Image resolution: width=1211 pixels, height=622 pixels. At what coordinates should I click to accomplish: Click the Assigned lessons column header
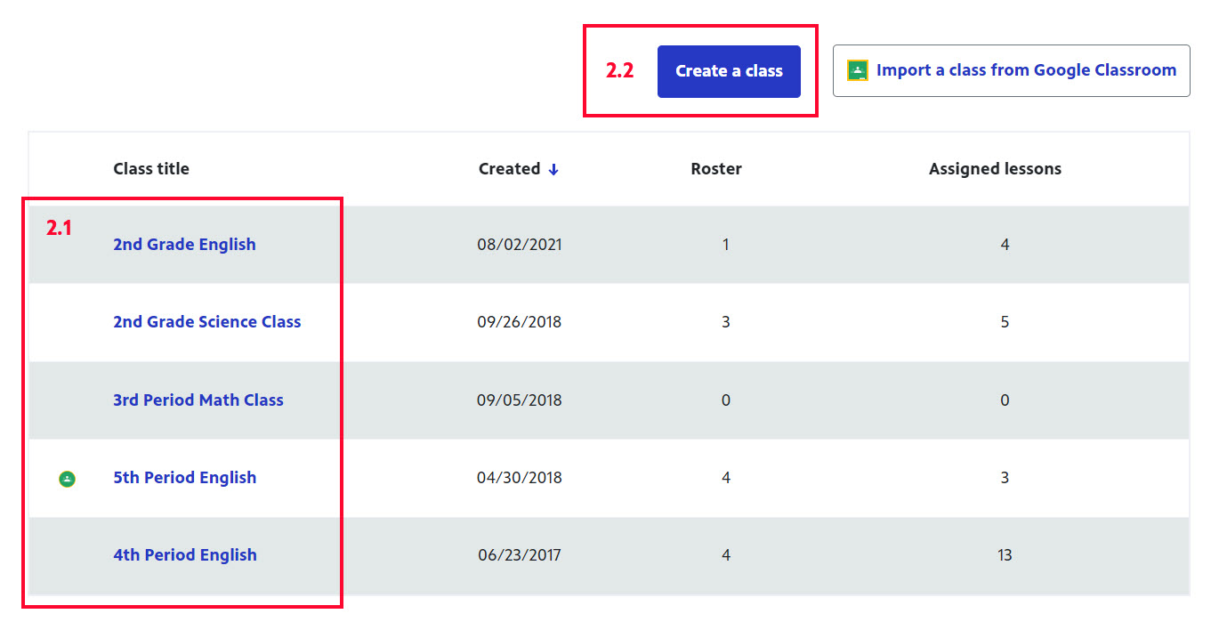pyautogui.click(x=995, y=169)
